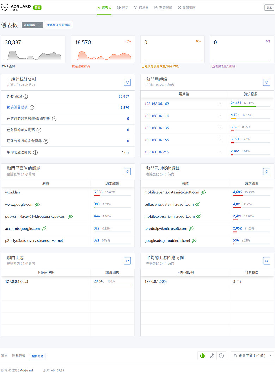The image size is (275, 376).
Task: Open options menu for client 192.168.36.162
Action: (220, 104)
